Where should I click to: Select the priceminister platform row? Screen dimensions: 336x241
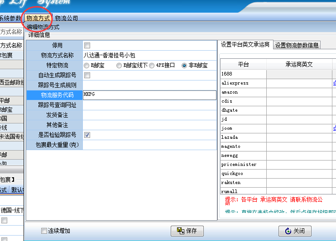pyautogui.click(x=244, y=165)
